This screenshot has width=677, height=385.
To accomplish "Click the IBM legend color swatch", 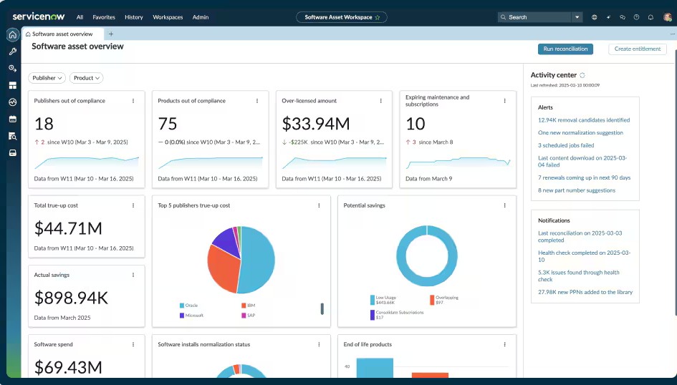I will (244, 306).
